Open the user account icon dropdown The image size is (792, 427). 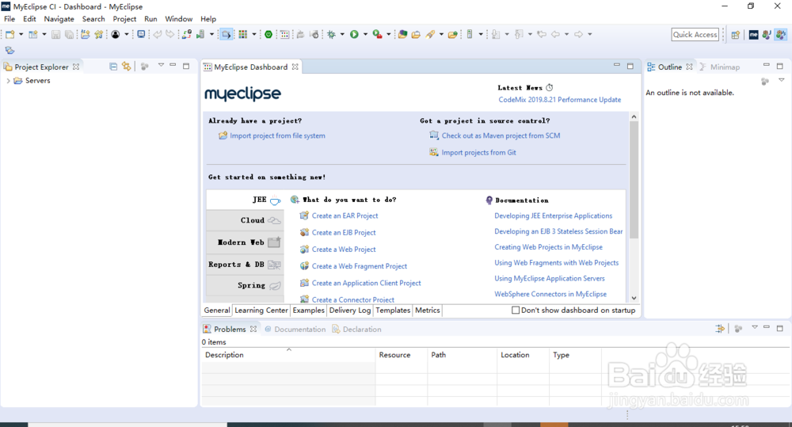click(x=126, y=34)
